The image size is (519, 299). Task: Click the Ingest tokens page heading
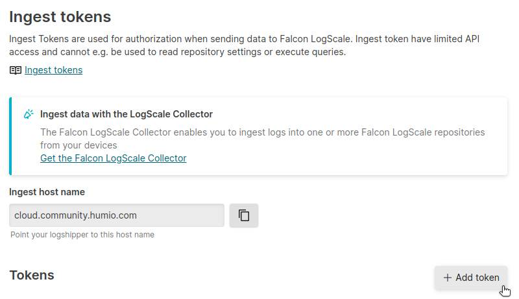[60, 17]
